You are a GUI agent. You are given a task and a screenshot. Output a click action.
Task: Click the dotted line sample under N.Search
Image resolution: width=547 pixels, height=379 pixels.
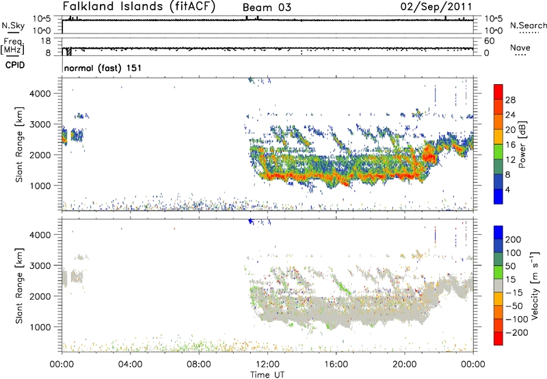[529, 33]
